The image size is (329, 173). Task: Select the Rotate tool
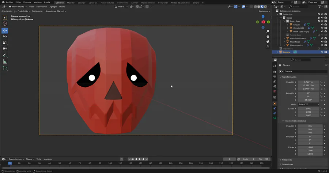click(5, 37)
